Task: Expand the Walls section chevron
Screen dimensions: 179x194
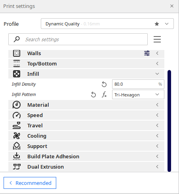Action: [x=157, y=53]
